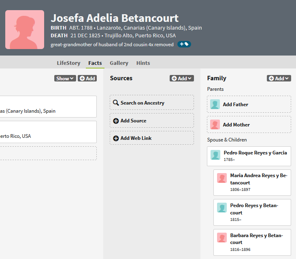Open Pedro Roque Reyes y Garcia's profile
Image resolution: width=296 pixels, height=259 pixels.
tap(255, 153)
